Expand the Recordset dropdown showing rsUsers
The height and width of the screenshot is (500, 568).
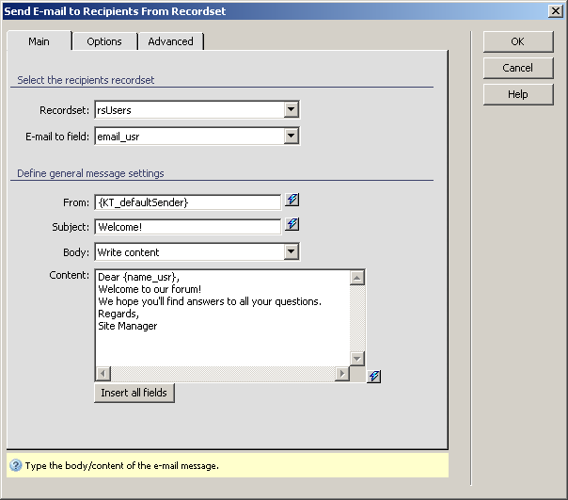[291, 110]
